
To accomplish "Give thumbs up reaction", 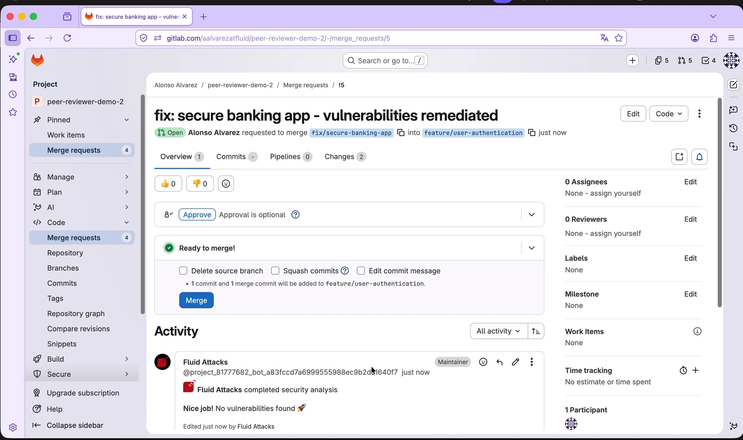I will click(168, 184).
